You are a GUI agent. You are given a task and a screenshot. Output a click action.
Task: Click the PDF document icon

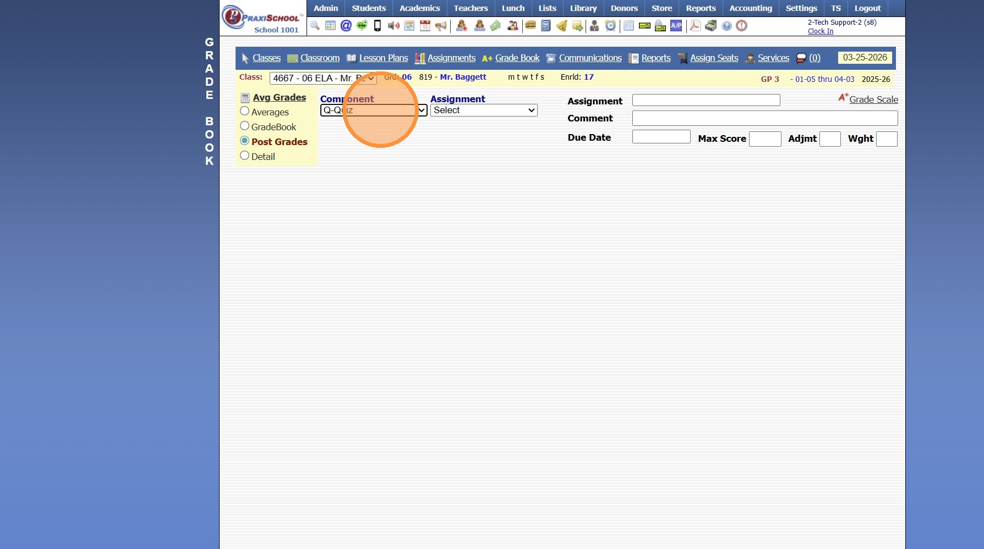tap(695, 26)
